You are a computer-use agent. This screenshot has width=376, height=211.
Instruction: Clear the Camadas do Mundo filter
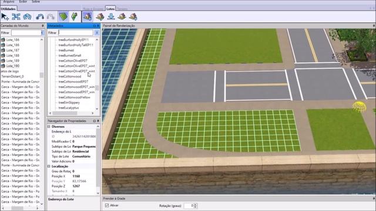[x=42, y=33]
